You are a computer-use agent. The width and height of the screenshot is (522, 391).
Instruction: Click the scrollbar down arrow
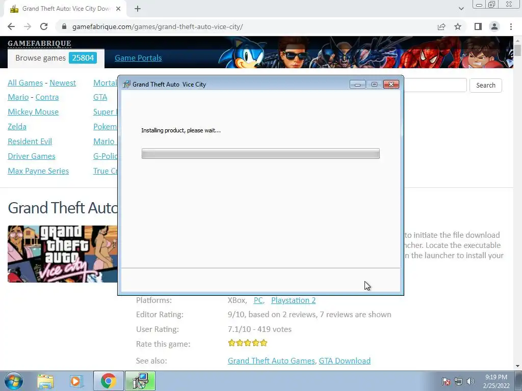(517, 366)
